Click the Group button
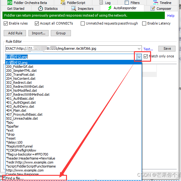Image resolution: width=181 pixels, height=181 pixels. pyautogui.click(x=61, y=33)
